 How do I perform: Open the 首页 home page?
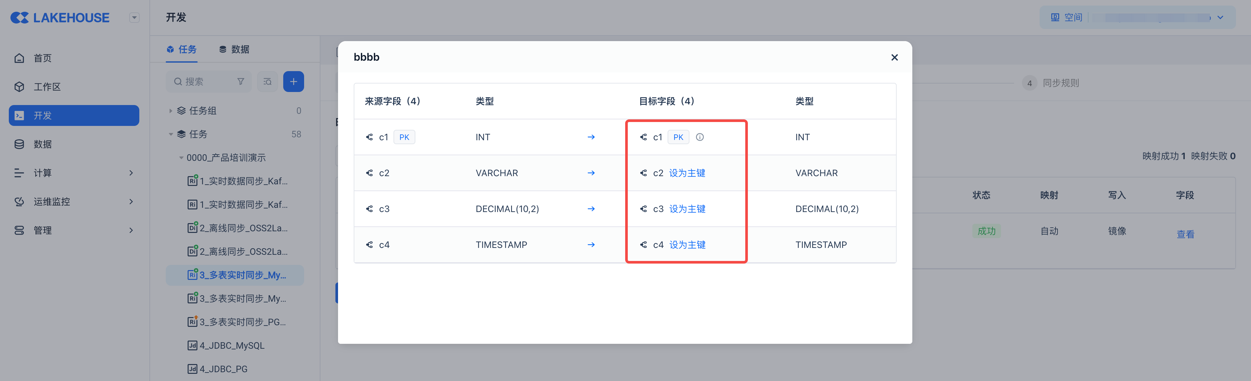click(x=42, y=58)
